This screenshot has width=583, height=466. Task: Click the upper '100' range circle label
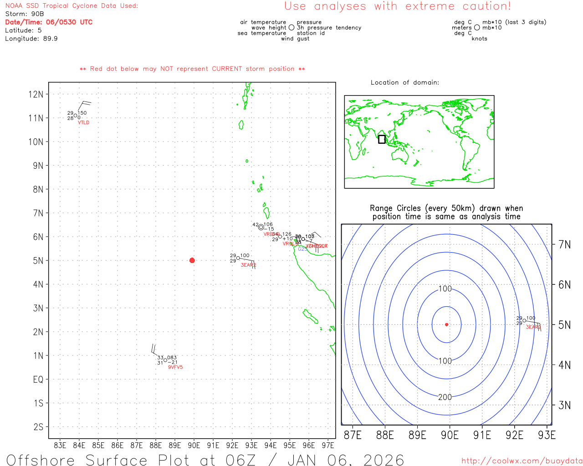click(445, 289)
